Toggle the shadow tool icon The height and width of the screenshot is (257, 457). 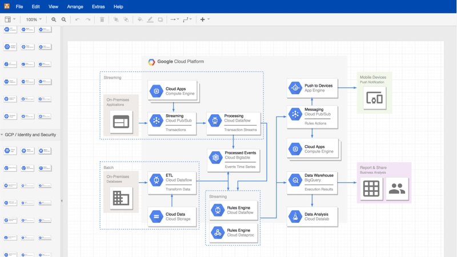[161, 19]
